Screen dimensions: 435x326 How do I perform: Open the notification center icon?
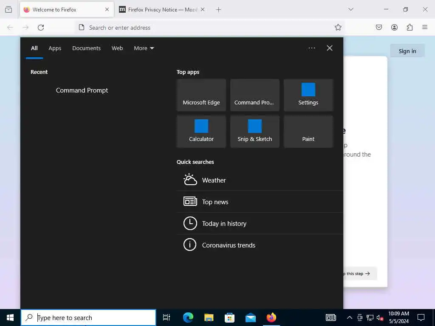421,318
